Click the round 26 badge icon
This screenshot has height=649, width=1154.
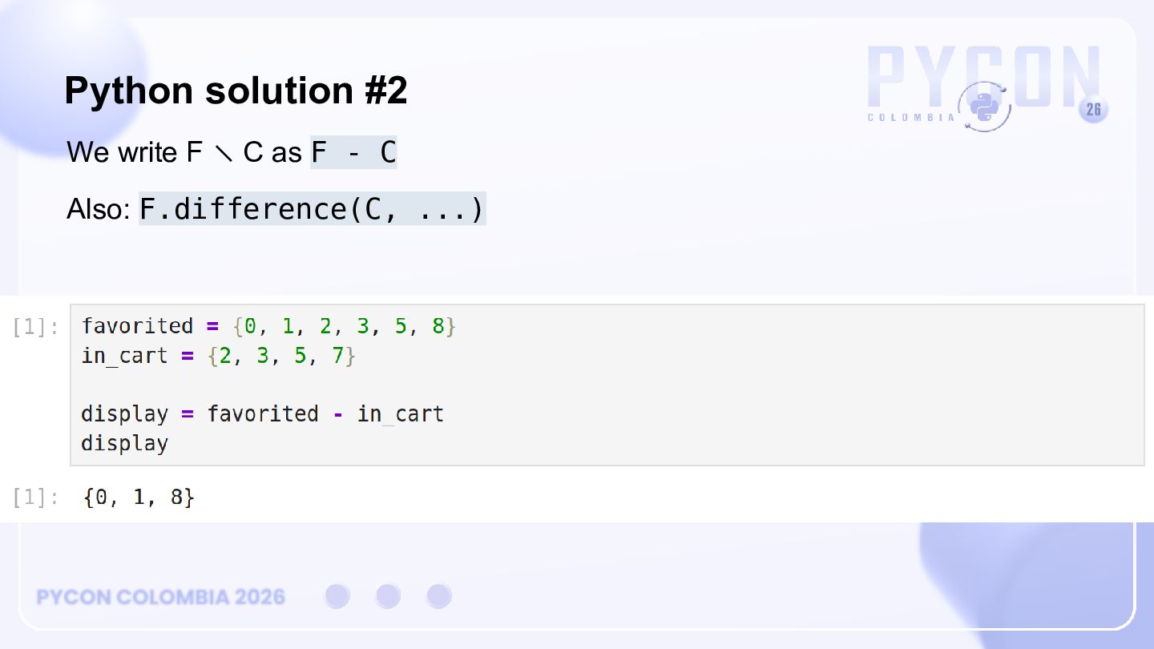point(1094,110)
